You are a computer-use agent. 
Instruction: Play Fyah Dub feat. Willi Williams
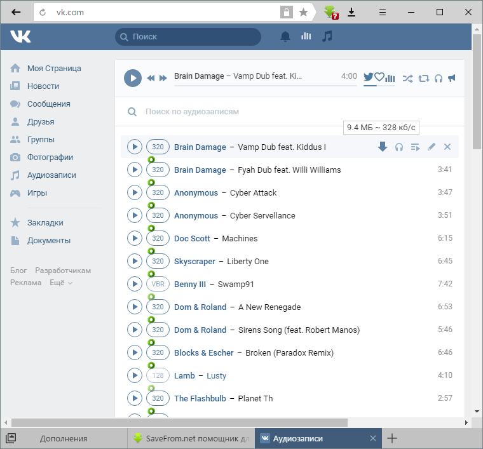pyautogui.click(x=135, y=170)
